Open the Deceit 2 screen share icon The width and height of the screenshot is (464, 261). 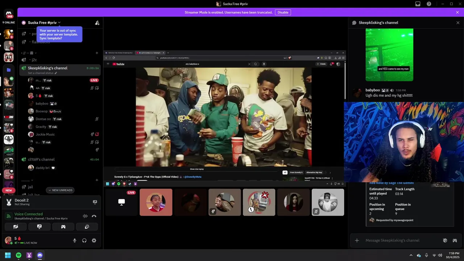pos(95,202)
